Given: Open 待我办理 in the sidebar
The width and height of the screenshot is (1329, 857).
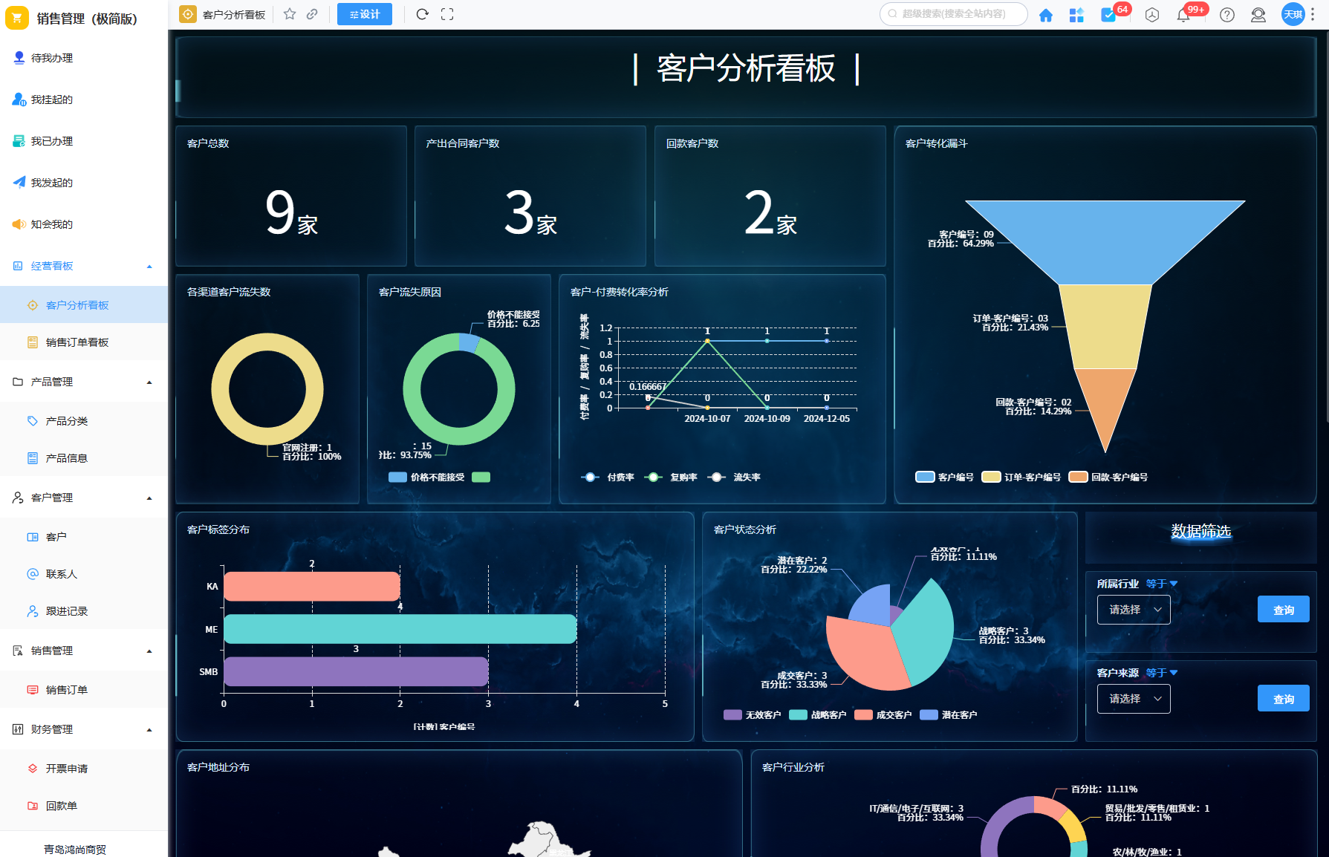Looking at the screenshot, I should (x=52, y=58).
